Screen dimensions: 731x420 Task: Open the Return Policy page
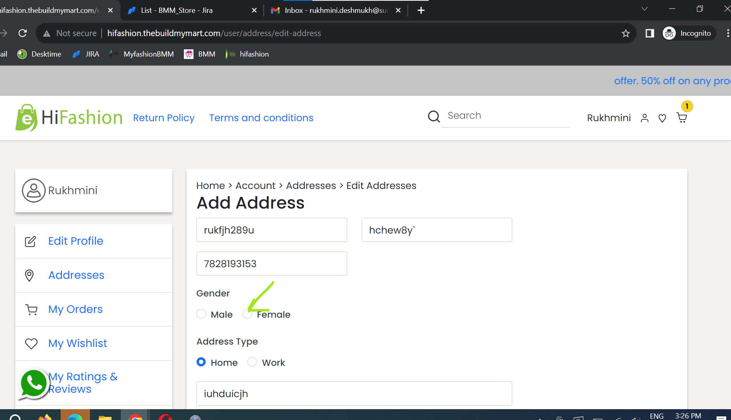click(164, 118)
